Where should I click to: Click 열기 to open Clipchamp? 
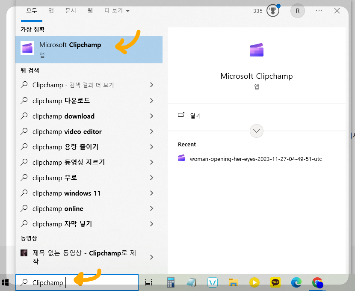(195, 116)
